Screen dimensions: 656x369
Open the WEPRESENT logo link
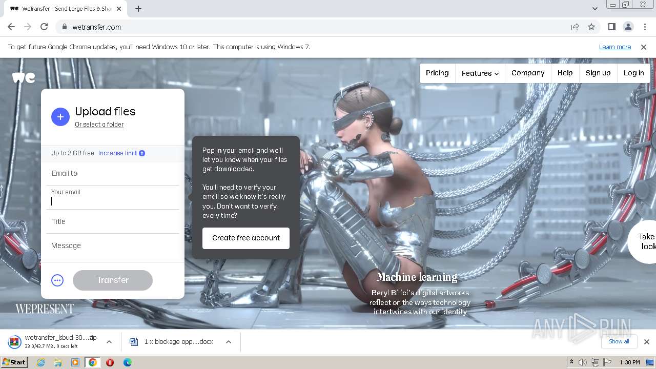tap(45, 309)
